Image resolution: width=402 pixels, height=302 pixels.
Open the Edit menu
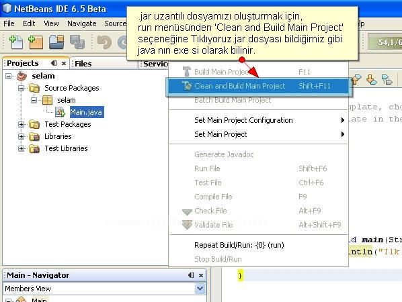(29, 23)
